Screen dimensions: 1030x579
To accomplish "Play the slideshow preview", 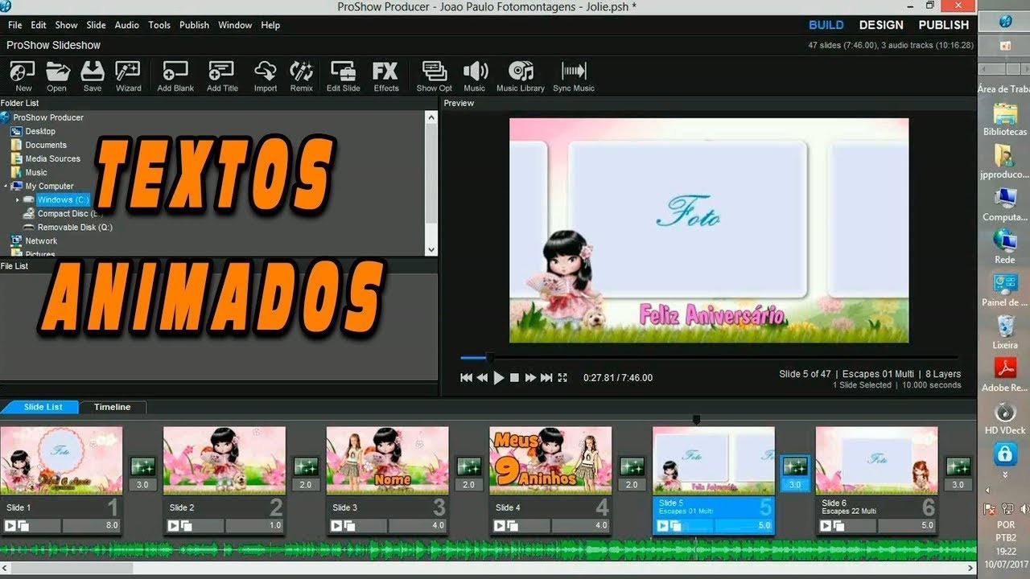I will click(499, 377).
